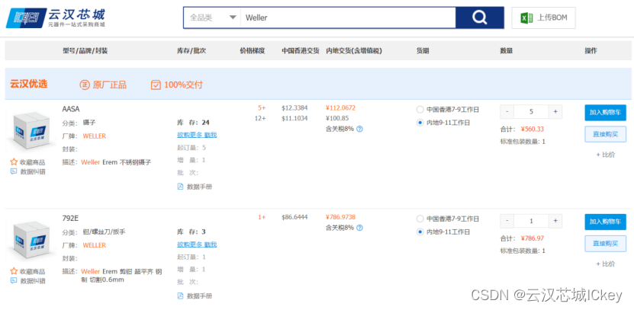
Task: Click star icon to favorite AASA
Action: 14,162
